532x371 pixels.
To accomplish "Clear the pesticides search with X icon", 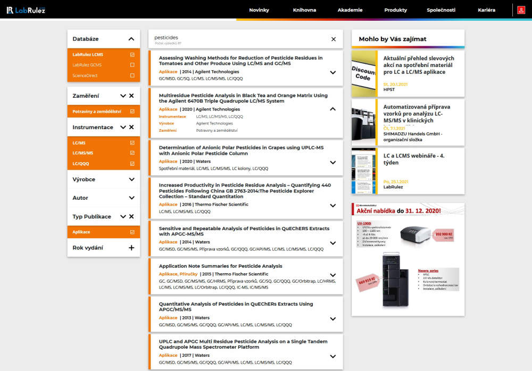I will [x=334, y=39].
